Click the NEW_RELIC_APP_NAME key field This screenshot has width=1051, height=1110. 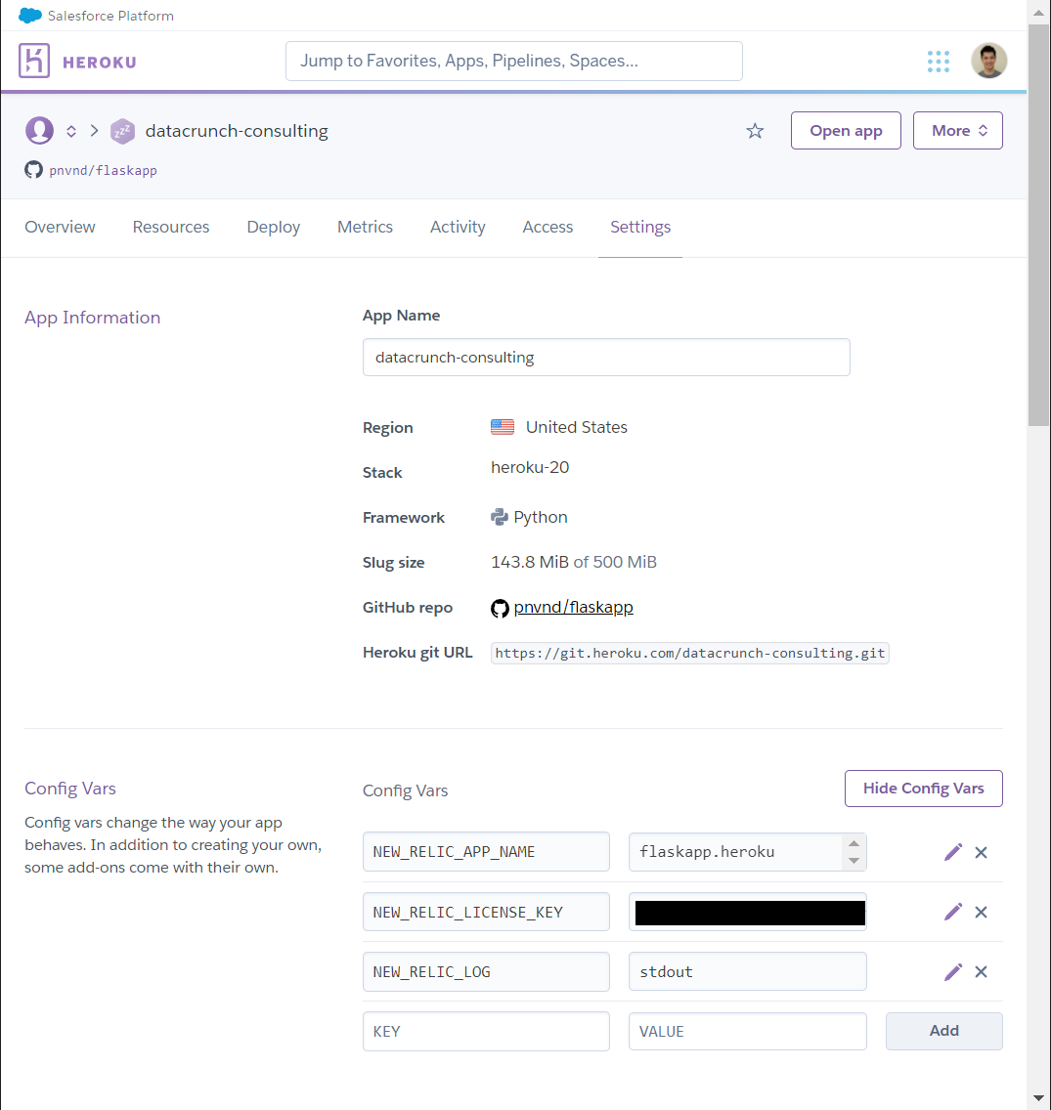[486, 852]
